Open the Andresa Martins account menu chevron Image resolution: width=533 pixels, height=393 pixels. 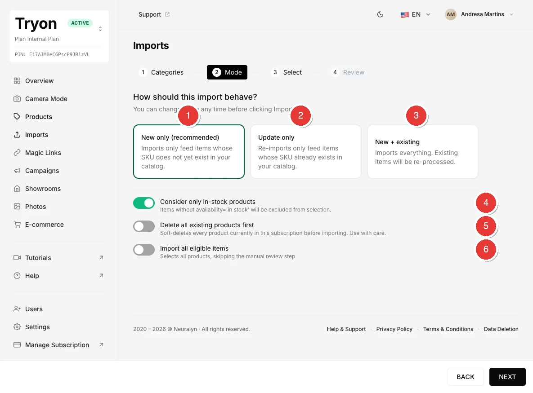tap(511, 14)
